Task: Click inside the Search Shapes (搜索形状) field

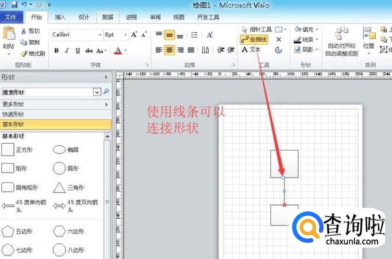Action: click(47, 92)
